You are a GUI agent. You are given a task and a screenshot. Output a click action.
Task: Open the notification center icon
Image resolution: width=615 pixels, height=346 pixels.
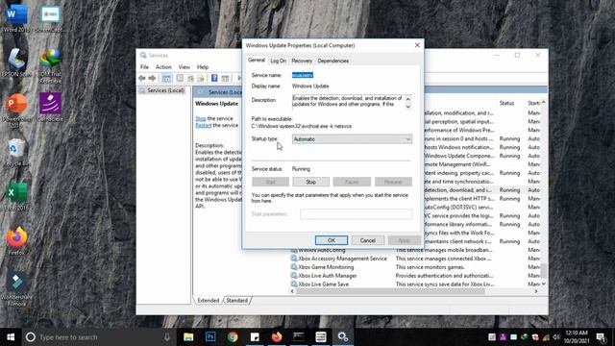(x=601, y=337)
